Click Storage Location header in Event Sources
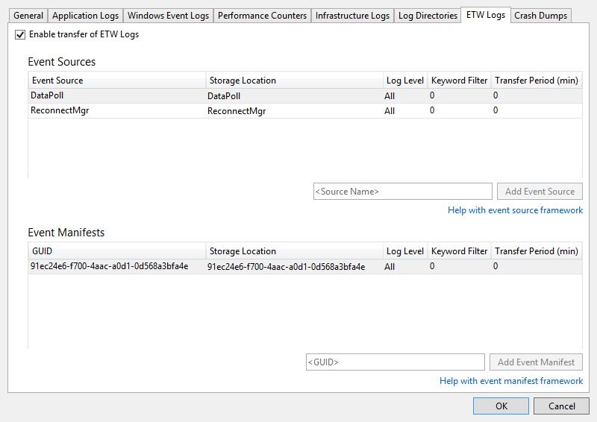 coord(294,81)
